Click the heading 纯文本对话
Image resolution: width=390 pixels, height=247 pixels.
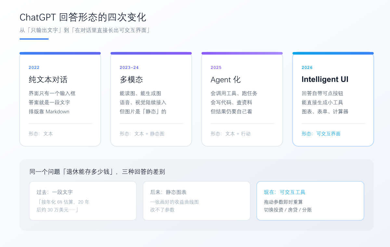pos(48,80)
